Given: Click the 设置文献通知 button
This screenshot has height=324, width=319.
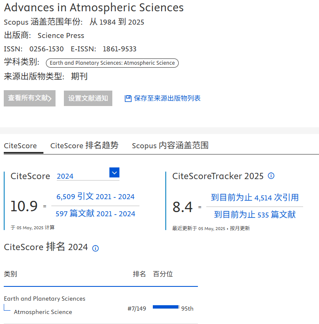Looking at the screenshot, I should pyautogui.click(x=88, y=98).
